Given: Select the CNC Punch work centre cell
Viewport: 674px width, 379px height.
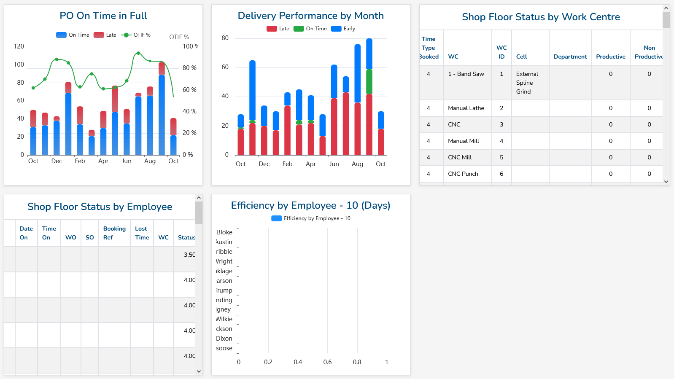Looking at the screenshot, I should tap(463, 174).
